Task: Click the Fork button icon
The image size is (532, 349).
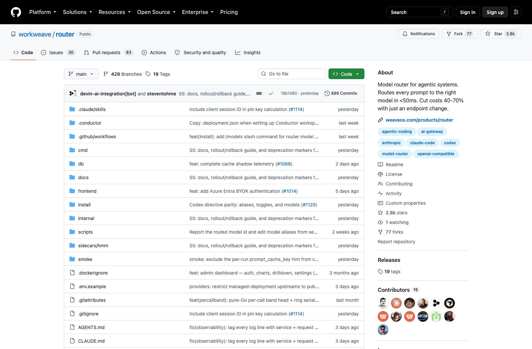Action: [449, 34]
